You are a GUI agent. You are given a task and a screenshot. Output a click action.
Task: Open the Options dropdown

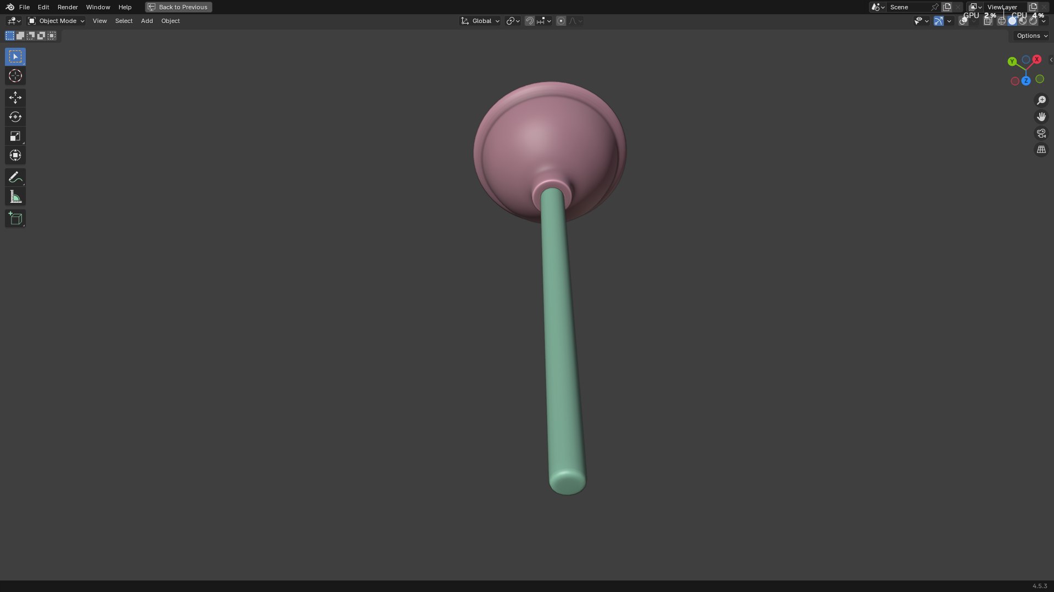[1032, 36]
